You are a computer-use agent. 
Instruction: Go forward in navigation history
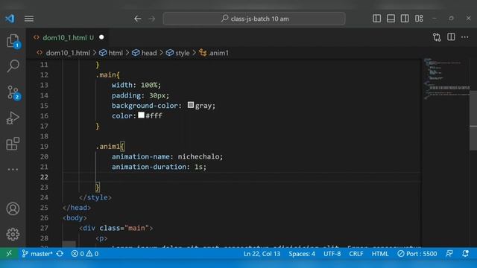(152, 19)
